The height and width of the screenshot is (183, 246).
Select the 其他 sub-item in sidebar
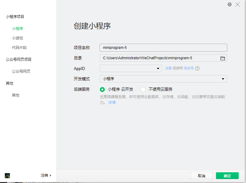click(16, 95)
